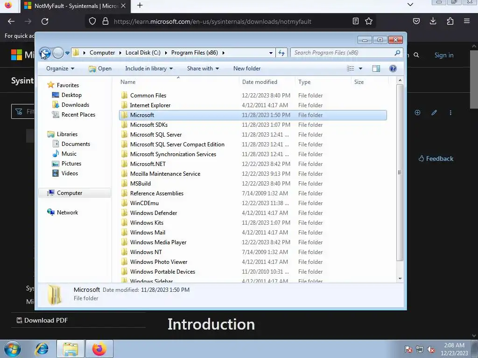Viewport: 478px width, 358px height.
Task: Click the file list vertical scrollbar thumb
Action: tap(400, 172)
